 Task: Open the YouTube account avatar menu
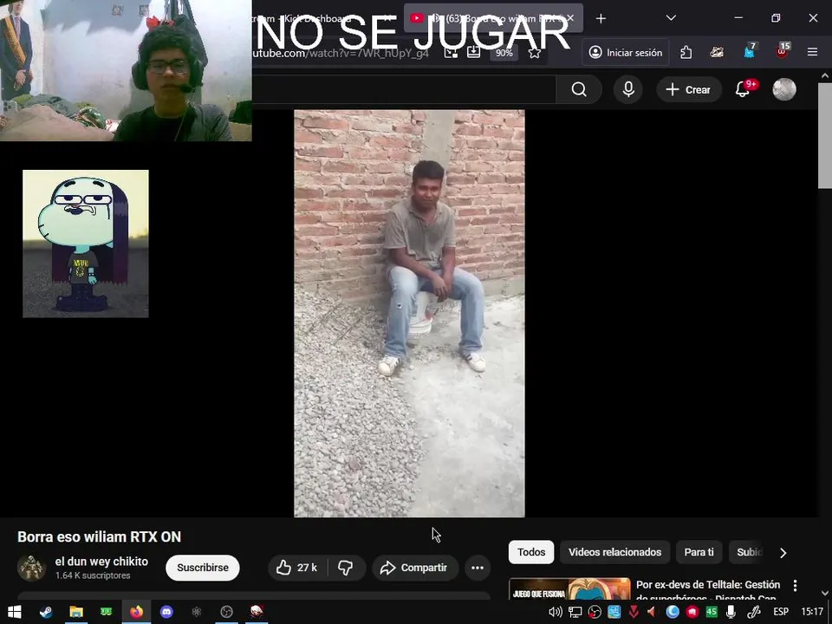(784, 89)
